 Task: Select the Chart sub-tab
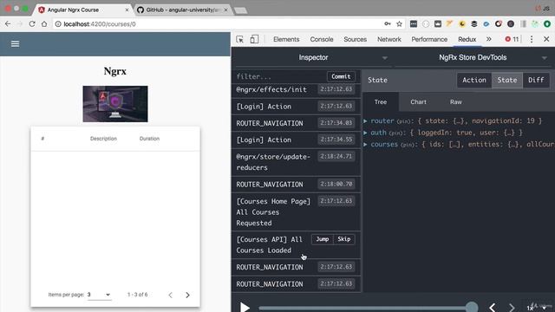[418, 102]
